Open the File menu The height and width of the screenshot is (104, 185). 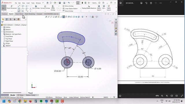coord(16,3)
